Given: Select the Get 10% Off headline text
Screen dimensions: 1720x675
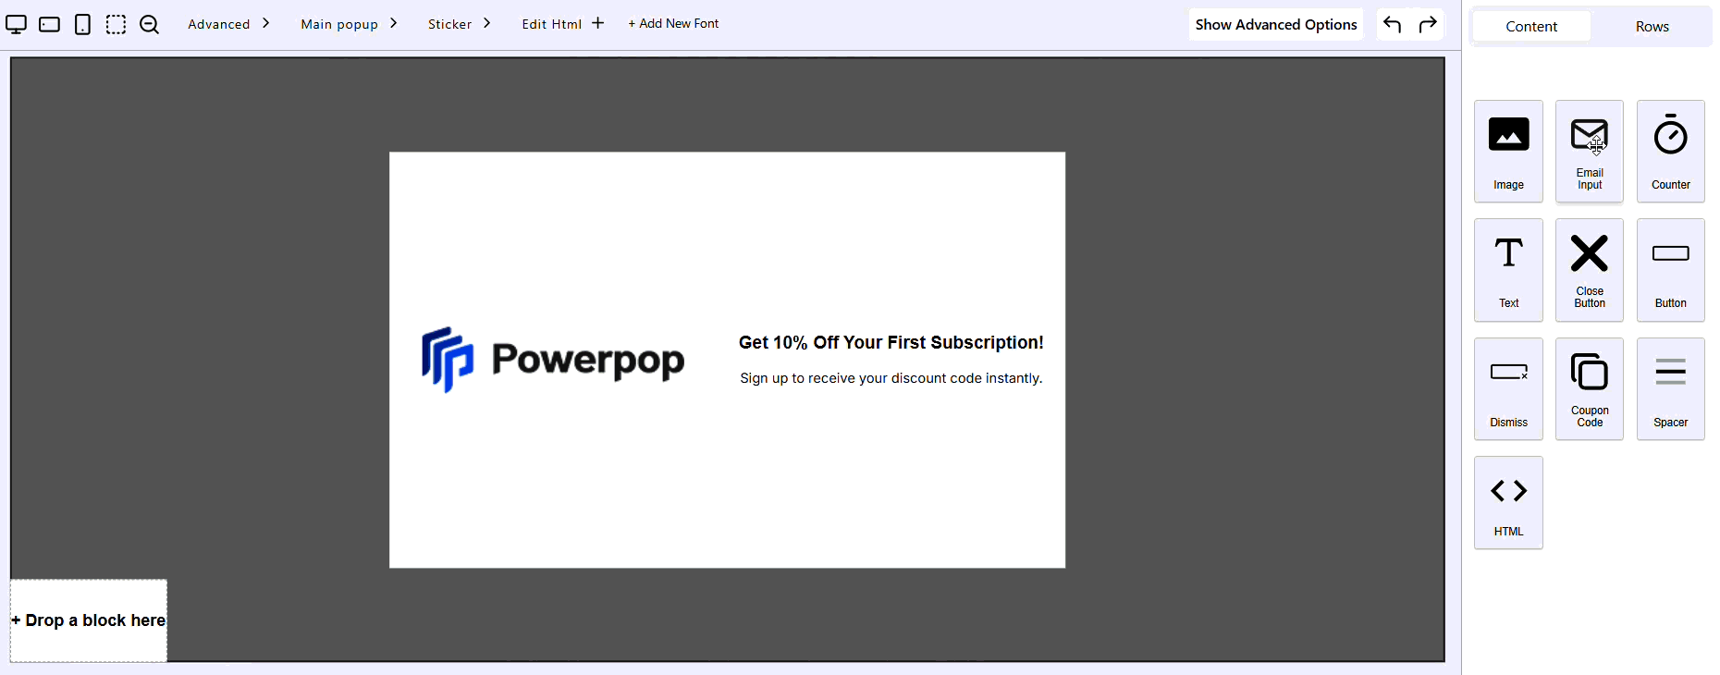Looking at the screenshot, I should coord(891,342).
